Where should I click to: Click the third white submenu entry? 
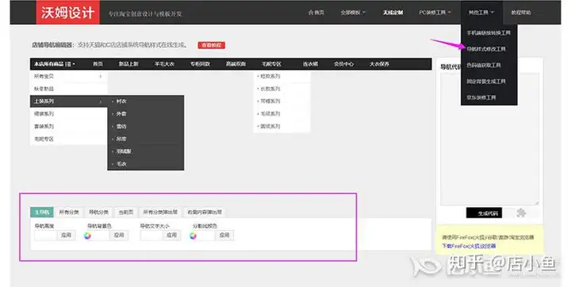(x=270, y=101)
